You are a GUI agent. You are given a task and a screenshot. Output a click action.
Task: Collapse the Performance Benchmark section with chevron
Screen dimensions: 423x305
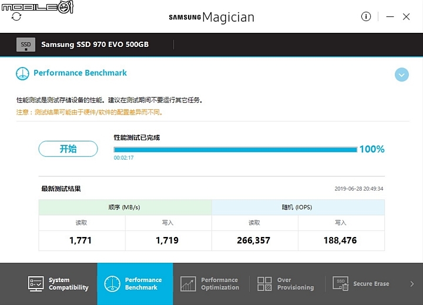tap(401, 74)
